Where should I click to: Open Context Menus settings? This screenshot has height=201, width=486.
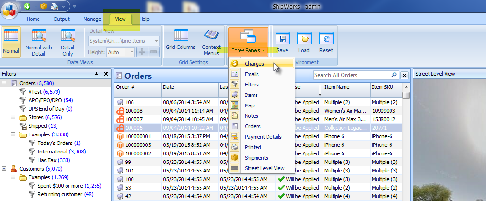(211, 42)
